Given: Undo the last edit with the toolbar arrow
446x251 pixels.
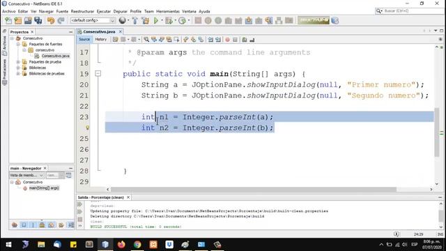Looking at the screenshot, I should pyautogui.click(x=51, y=20).
